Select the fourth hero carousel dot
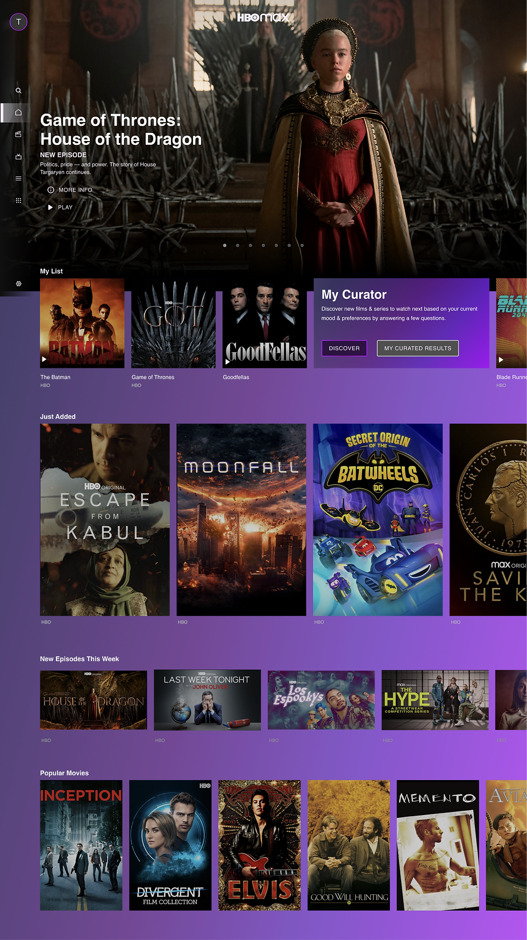The image size is (527, 940). [263, 245]
